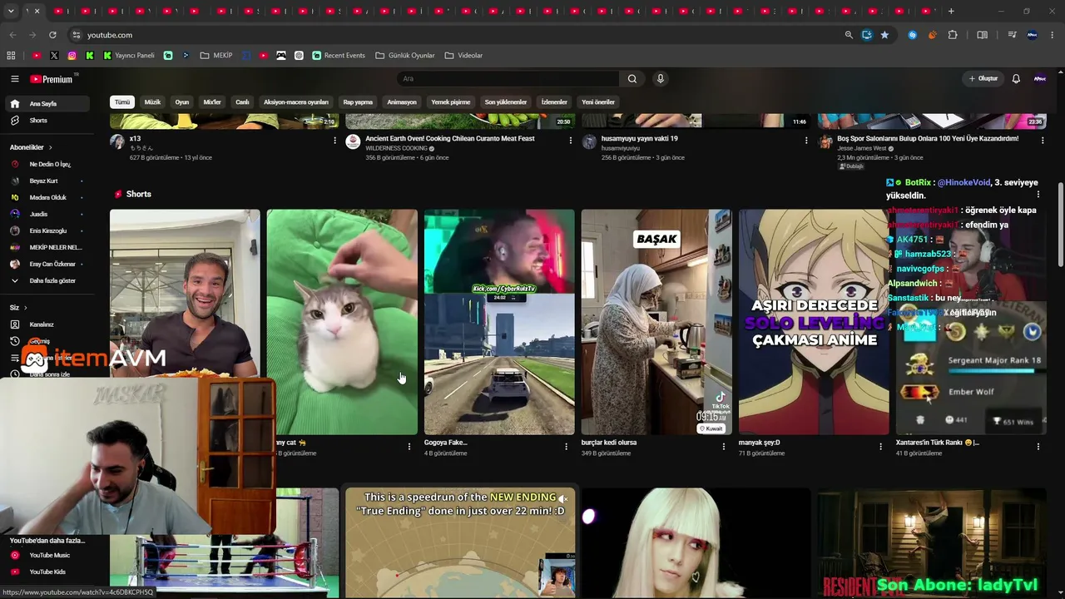Select the Mix'ler filter chip
Image resolution: width=1065 pixels, height=599 pixels.
coord(212,102)
